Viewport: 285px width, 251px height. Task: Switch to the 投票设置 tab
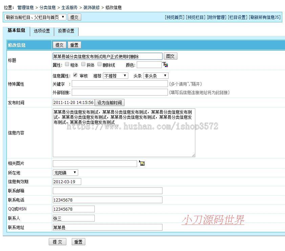(x=66, y=31)
